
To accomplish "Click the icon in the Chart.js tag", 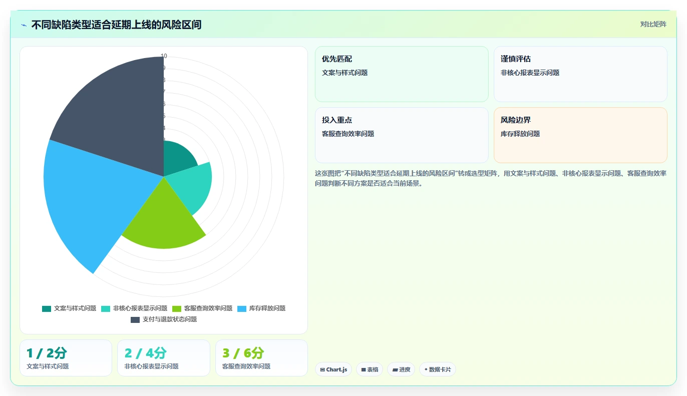I will click(322, 369).
